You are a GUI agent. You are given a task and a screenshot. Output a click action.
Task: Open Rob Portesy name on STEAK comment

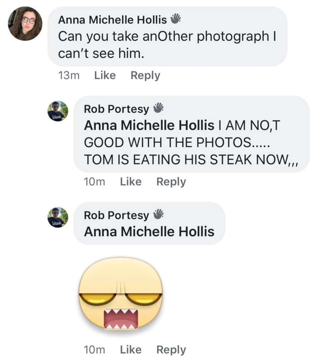click(x=116, y=109)
